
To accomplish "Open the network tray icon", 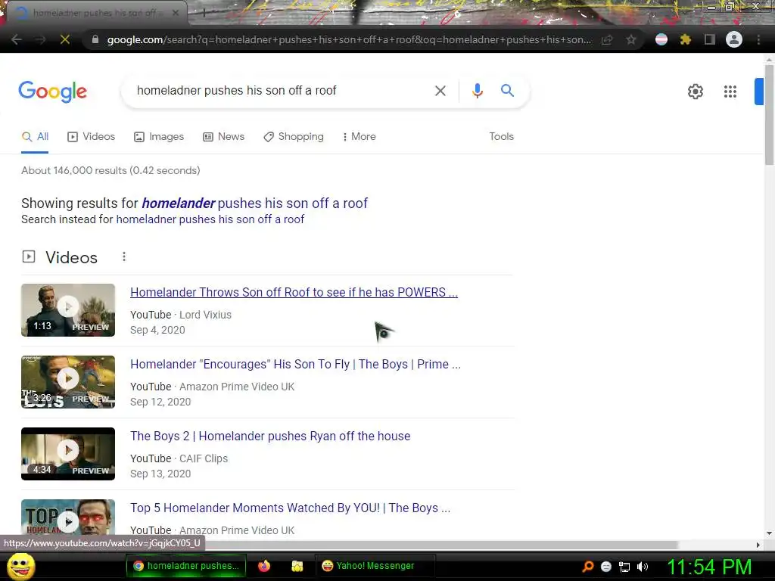I will pyautogui.click(x=624, y=567).
